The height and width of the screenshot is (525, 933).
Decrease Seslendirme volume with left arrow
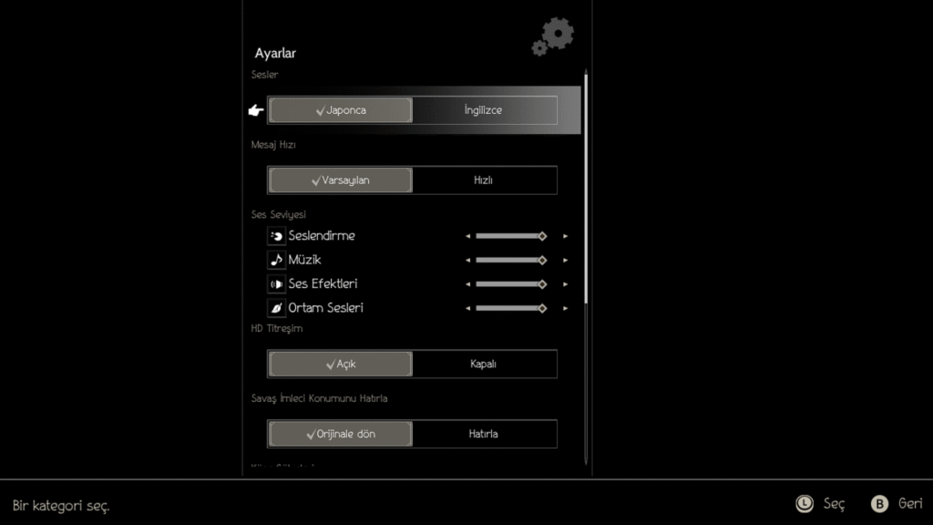click(x=468, y=236)
